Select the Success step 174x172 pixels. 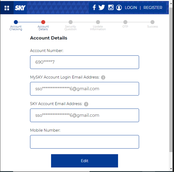[x=153, y=22]
